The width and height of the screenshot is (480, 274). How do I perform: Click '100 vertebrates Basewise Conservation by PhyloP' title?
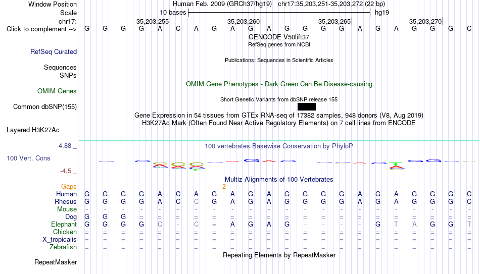click(x=279, y=146)
